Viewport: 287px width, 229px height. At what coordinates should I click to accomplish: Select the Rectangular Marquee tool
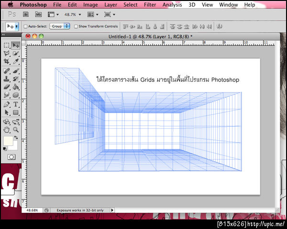click(x=7, y=45)
